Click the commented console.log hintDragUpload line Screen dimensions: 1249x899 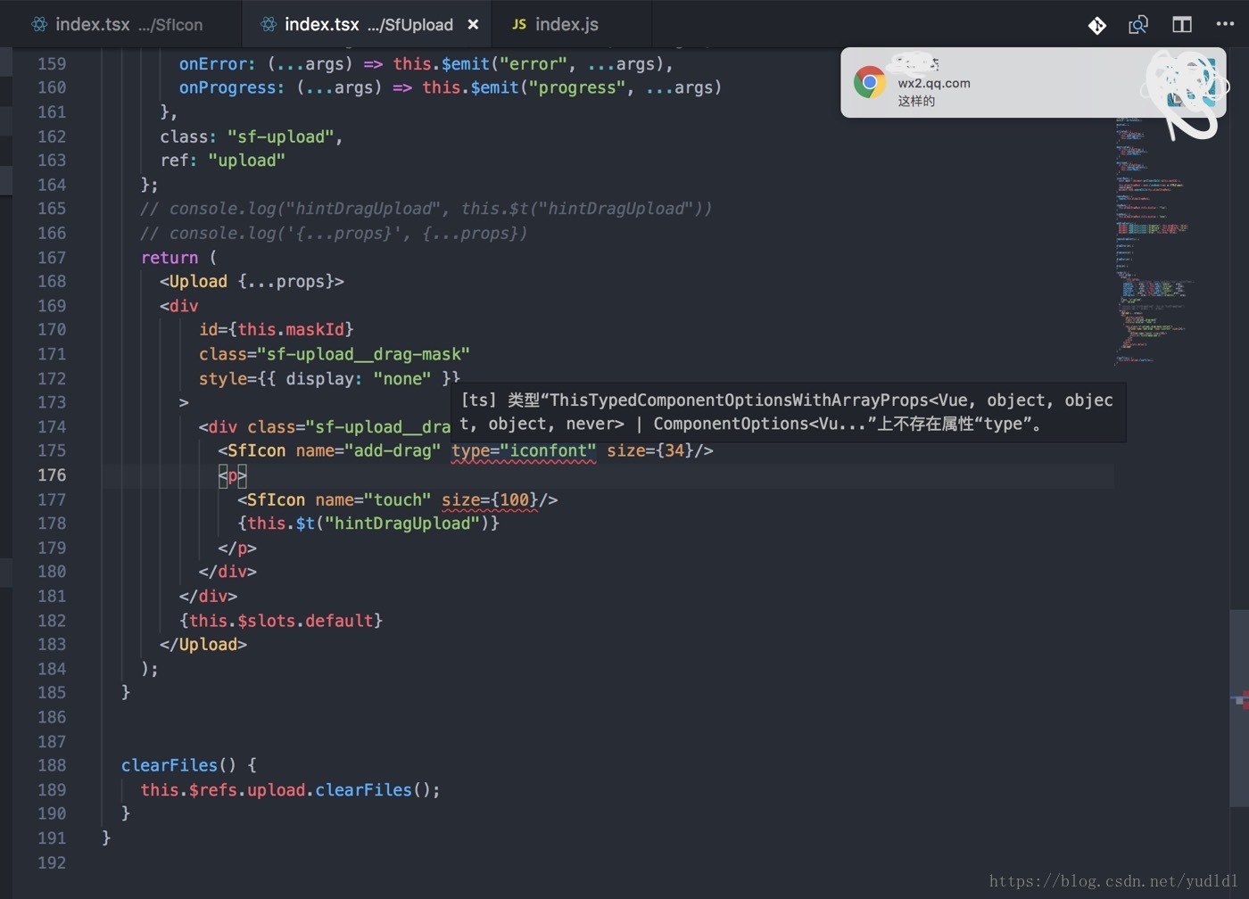tap(426, 209)
